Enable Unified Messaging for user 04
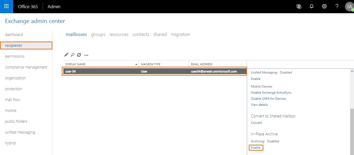This screenshot has width=354, height=155. 255,79
